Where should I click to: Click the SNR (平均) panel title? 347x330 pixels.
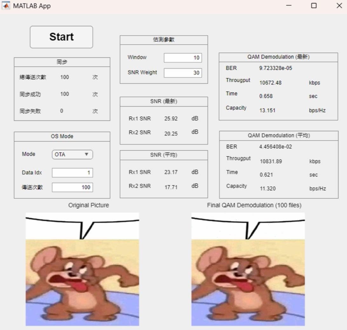click(164, 155)
